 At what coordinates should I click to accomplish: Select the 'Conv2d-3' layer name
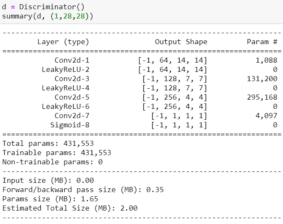[72, 79]
